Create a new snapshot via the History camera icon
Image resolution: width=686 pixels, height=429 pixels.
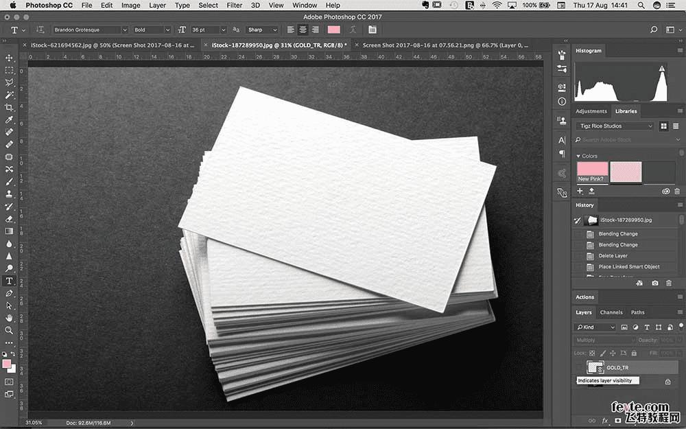point(655,283)
